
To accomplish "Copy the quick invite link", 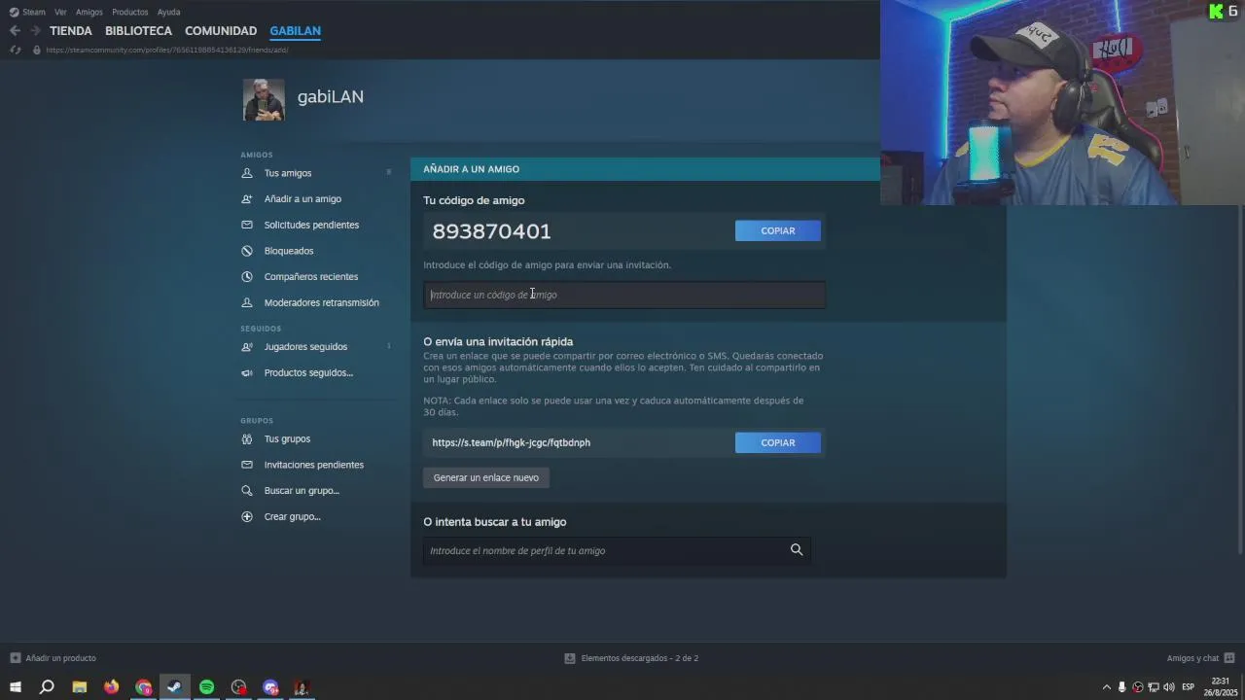I will click(x=778, y=442).
